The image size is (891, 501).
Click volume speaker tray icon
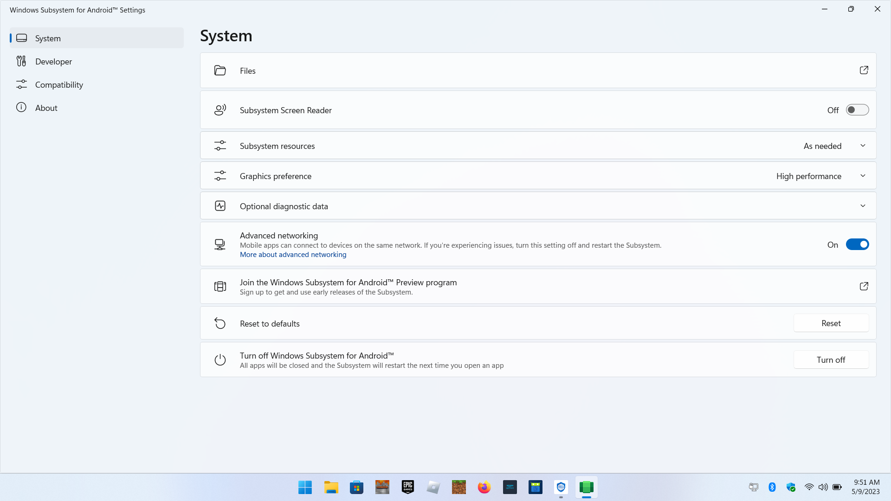(823, 487)
